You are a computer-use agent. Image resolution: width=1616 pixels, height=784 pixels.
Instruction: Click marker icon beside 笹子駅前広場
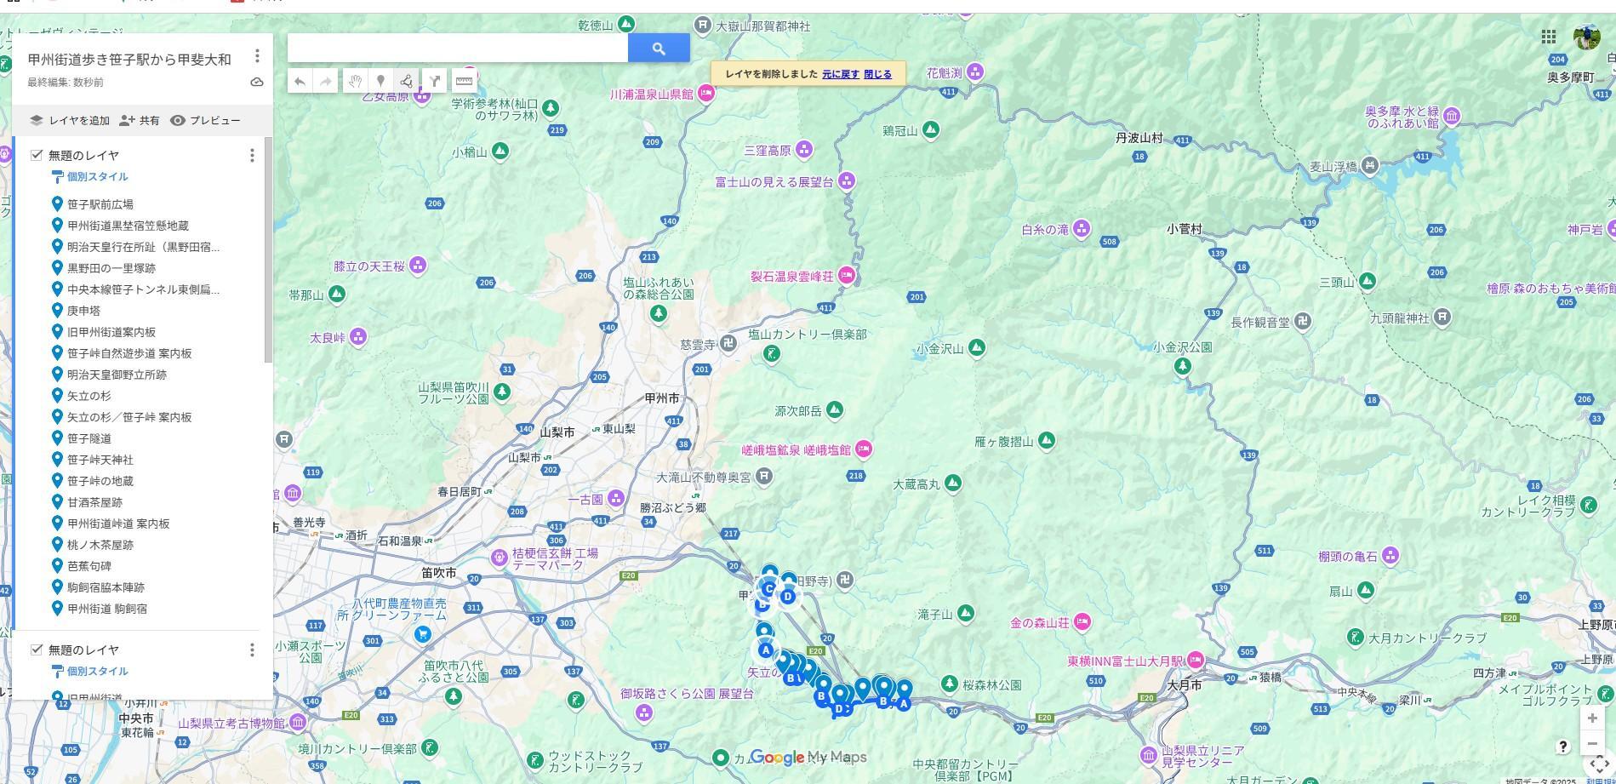[57, 203]
